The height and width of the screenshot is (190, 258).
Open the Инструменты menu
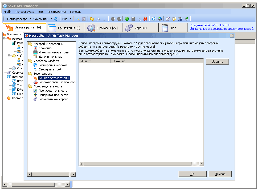pyautogui.click(x=57, y=12)
